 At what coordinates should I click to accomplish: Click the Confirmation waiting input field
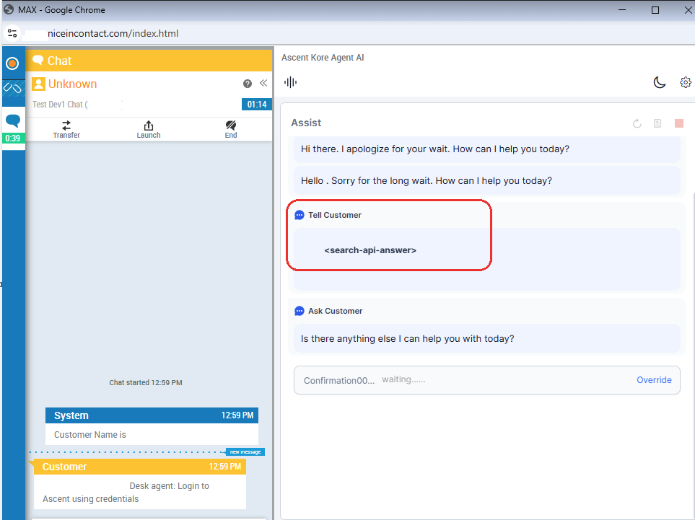(486, 380)
